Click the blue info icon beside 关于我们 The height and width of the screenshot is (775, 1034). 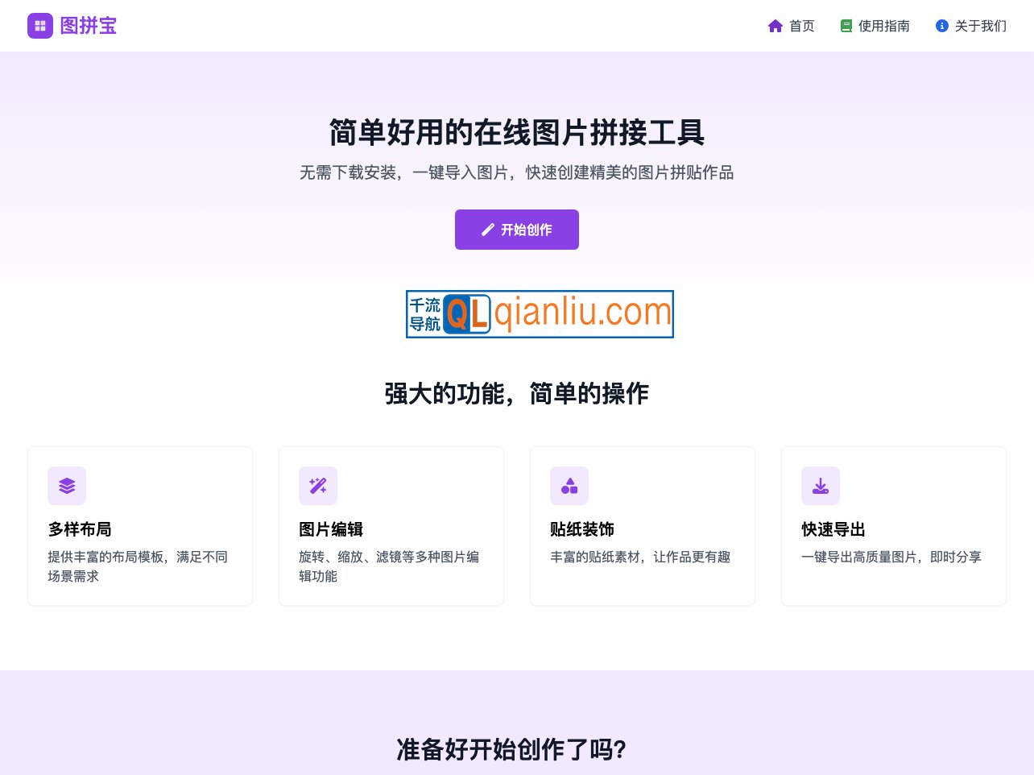point(941,26)
